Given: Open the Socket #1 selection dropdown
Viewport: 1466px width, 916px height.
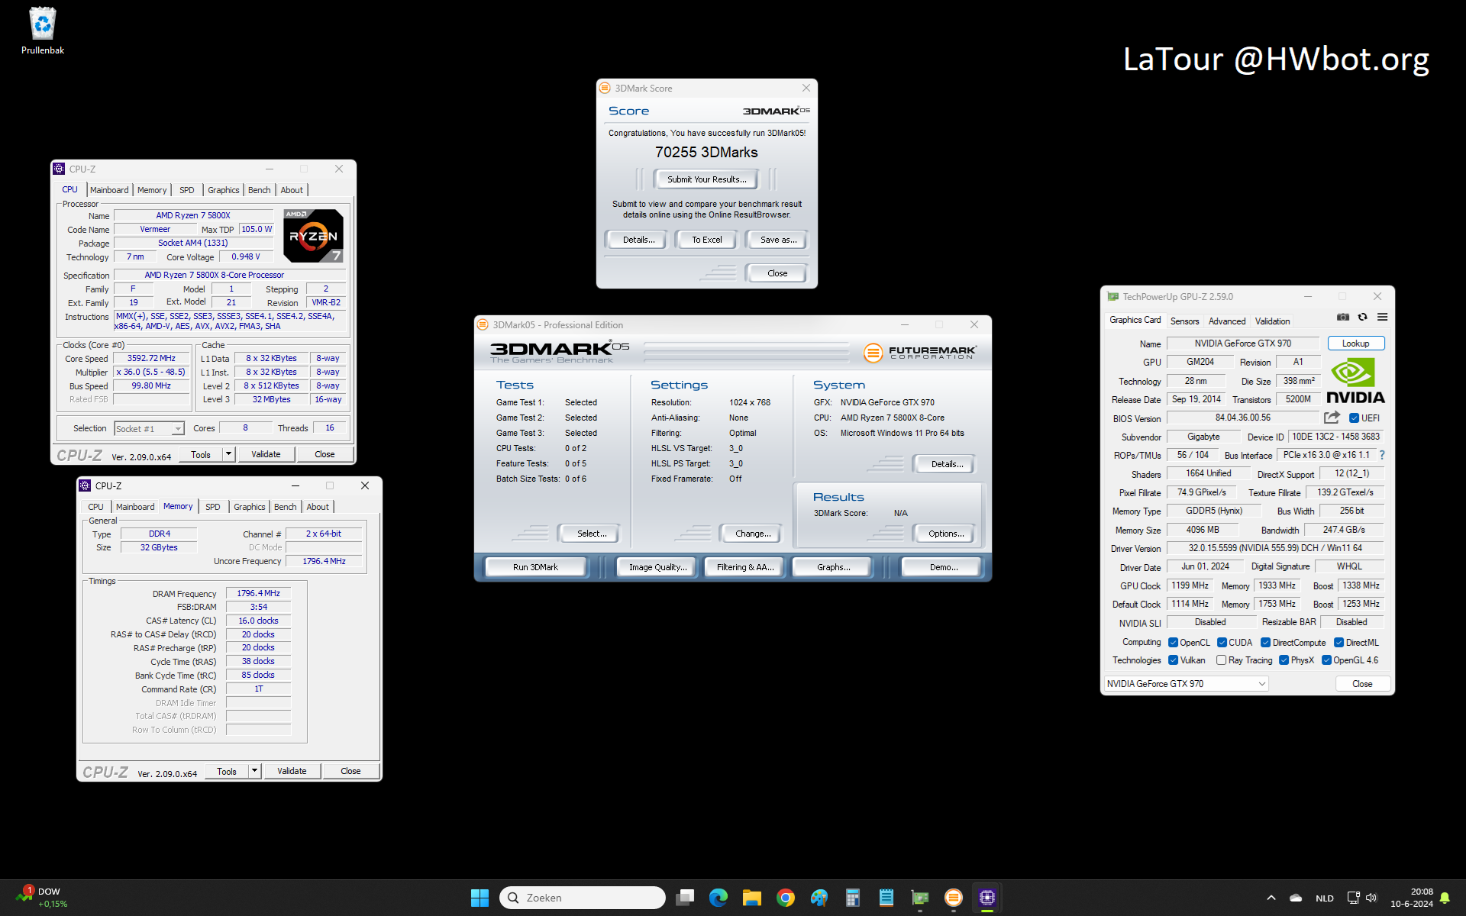Looking at the screenshot, I should [149, 429].
